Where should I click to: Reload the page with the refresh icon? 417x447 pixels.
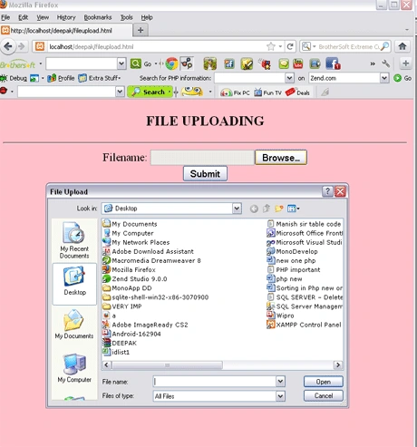pyautogui.click(x=290, y=46)
